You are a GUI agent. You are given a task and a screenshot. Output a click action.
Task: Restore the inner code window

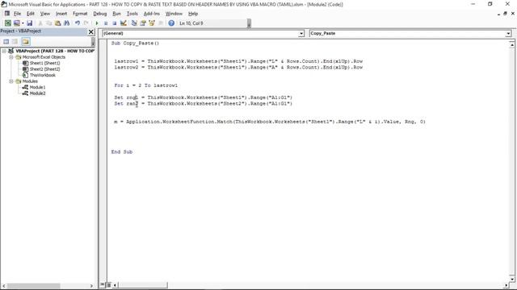[505, 14]
